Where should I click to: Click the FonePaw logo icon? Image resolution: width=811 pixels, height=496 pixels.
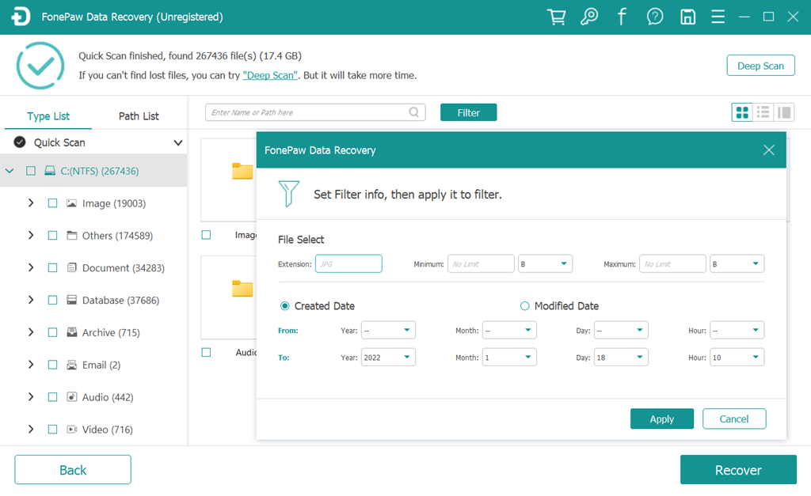click(21, 17)
